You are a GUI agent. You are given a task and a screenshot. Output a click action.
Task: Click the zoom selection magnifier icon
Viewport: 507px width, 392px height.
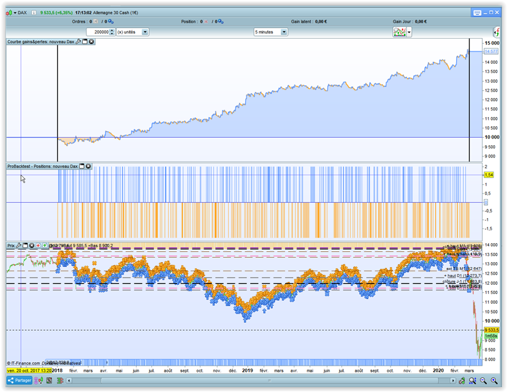click(473, 381)
